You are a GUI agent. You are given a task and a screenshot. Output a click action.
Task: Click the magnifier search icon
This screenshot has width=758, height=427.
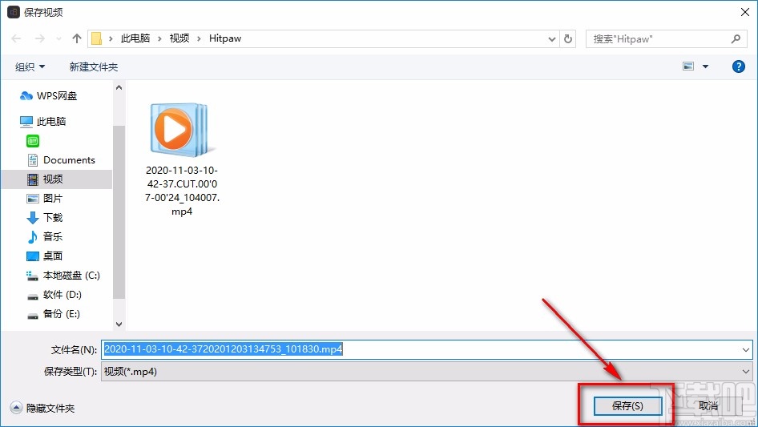[x=736, y=38]
